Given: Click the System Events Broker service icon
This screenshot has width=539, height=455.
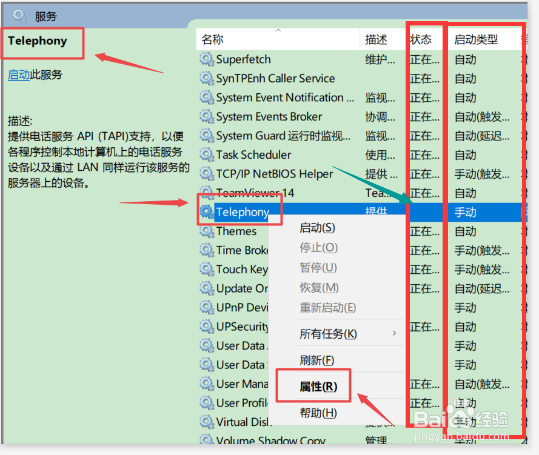Looking at the screenshot, I should click(x=206, y=116).
